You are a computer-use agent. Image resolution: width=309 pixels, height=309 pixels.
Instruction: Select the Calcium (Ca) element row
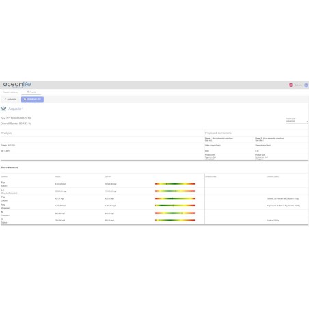tap(103, 198)
